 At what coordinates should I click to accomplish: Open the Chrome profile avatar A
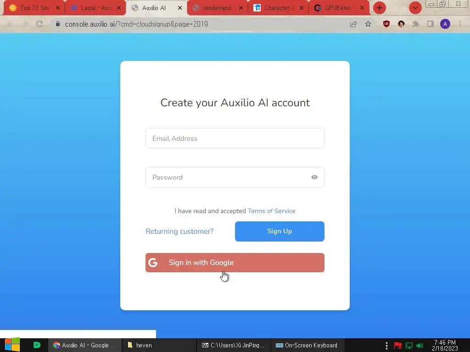coord(445,24)
